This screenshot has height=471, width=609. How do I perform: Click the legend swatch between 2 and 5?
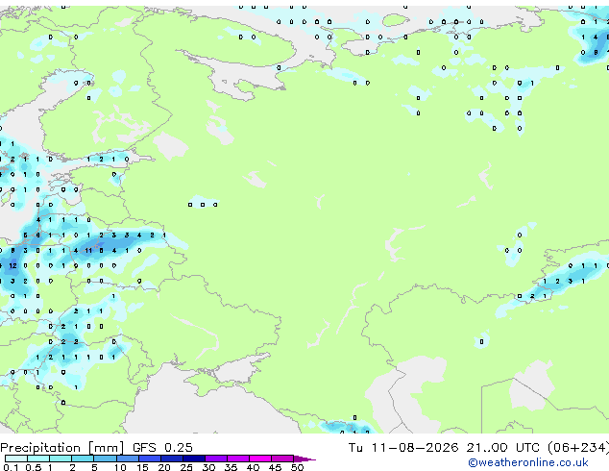coord(83,459)
